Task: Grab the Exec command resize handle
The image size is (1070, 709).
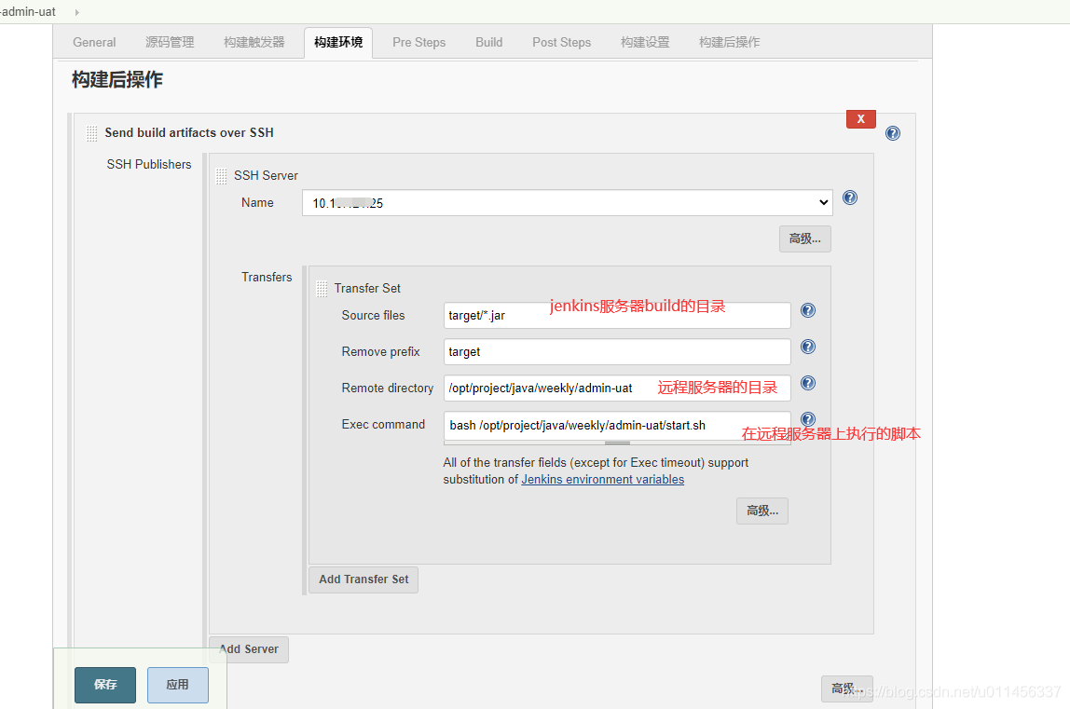Action: [x=617, y=443]
